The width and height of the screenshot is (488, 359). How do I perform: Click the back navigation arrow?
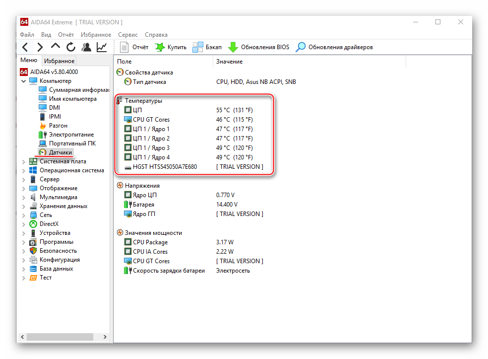[25, 47]
